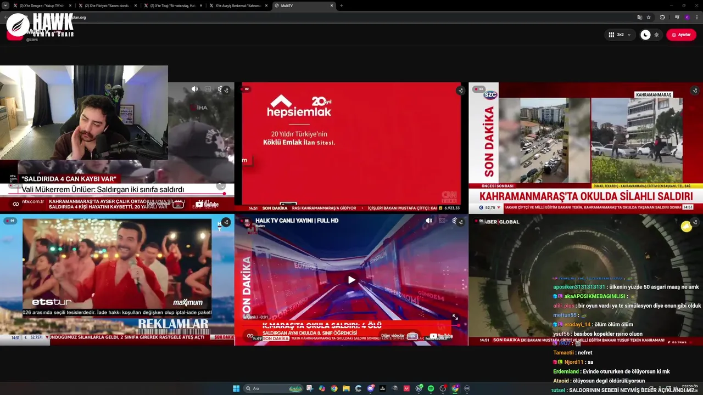Swap the CNN Türk stream tile
The width and height of the screenshot is (703, 395).
click(460, 90)
